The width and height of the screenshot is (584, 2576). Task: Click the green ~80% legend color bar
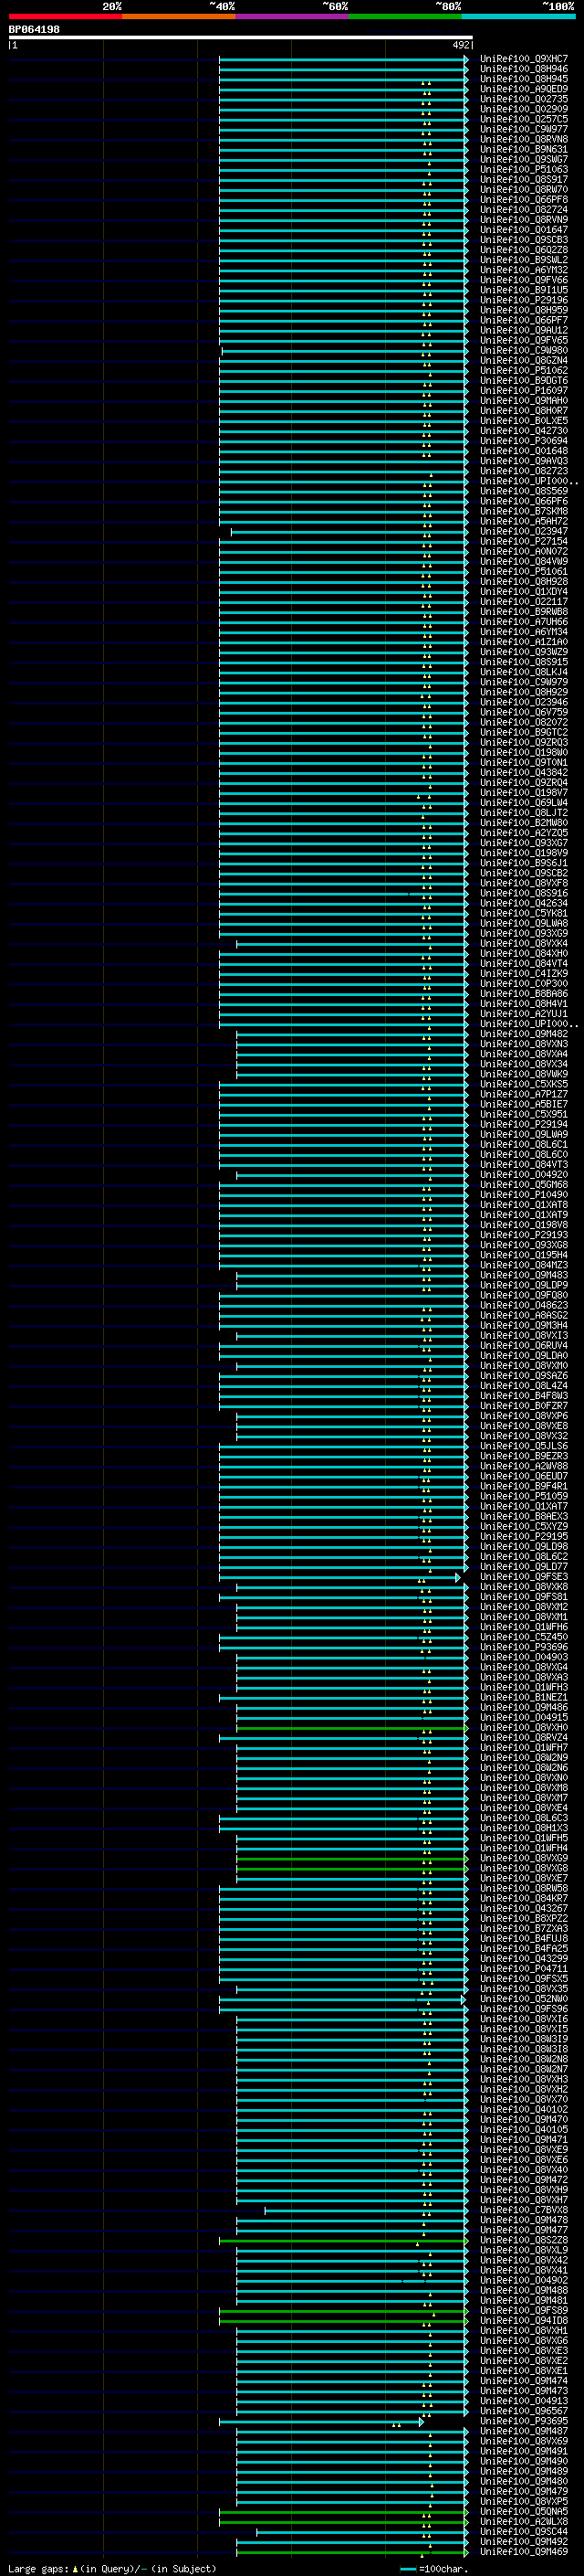click(405, 17)
